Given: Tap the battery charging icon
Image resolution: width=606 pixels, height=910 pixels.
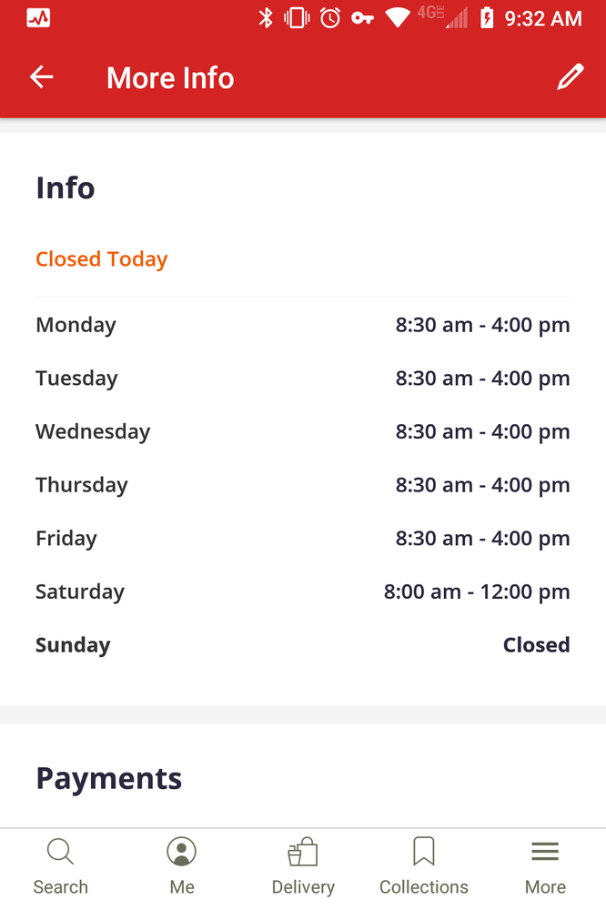Looking at the screenshot, I should [x=487, y=18].
